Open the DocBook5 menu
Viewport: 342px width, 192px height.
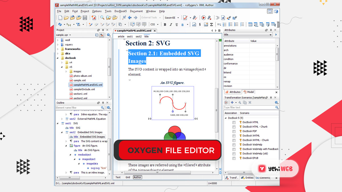[120, 11]
